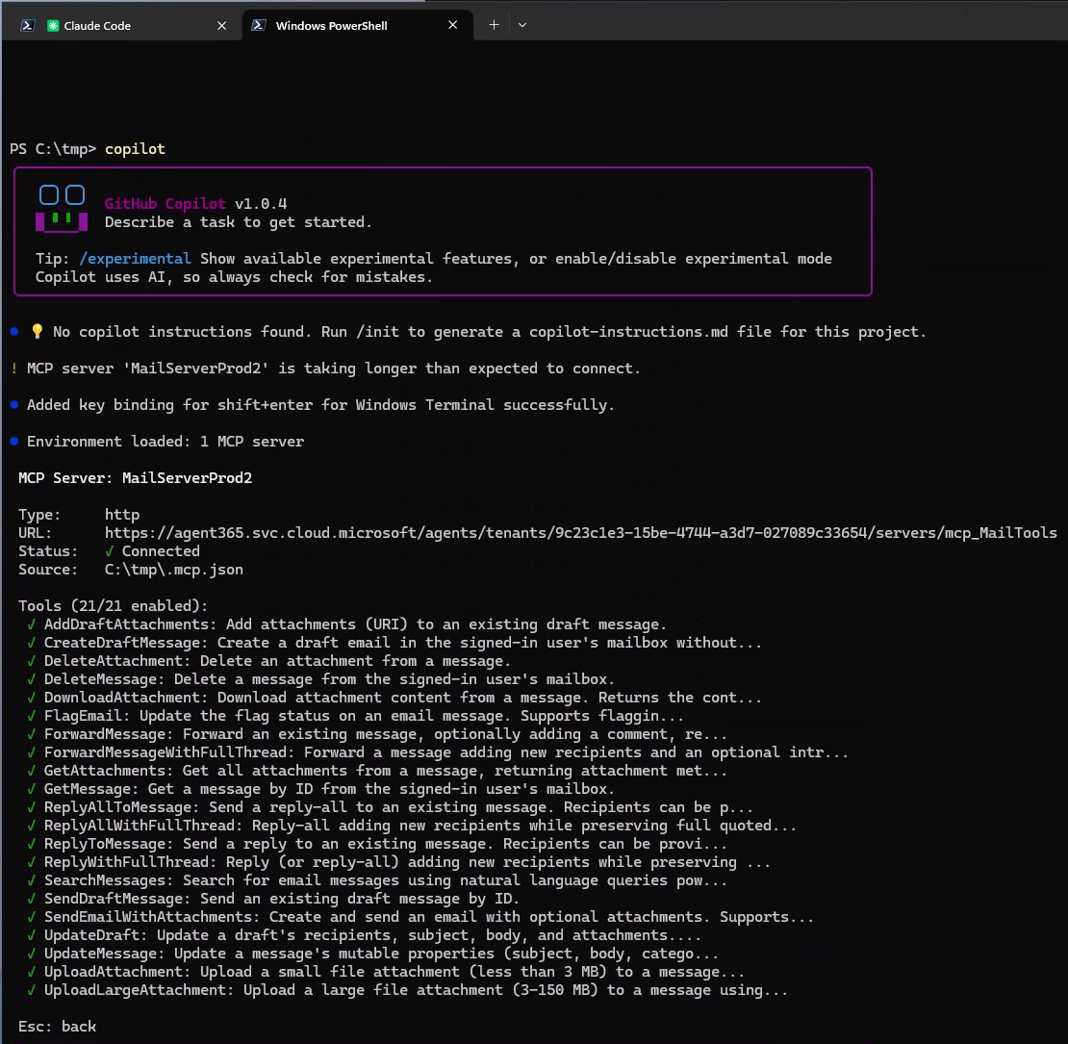Image resolution: width=1068 pixels, height=1044 pixels.
Task: Click the lightbulb icon beside the copilot instructions tip
Action: (x=37, y=331)
